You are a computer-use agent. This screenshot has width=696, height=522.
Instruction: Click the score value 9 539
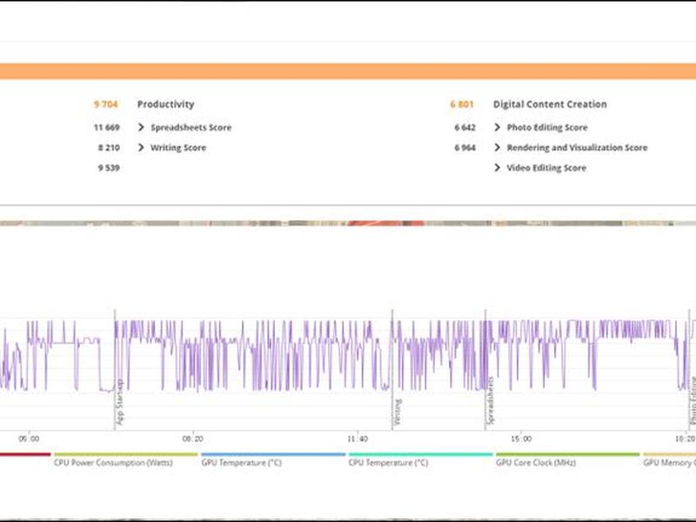coord(109,168)
